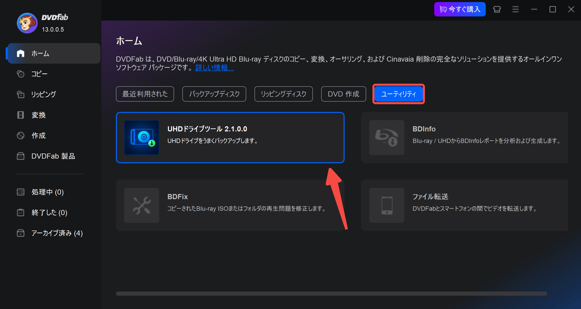581x309 pixels.
Task: Open the hamburger menu in title bar
Action: [x=516, y=9]
